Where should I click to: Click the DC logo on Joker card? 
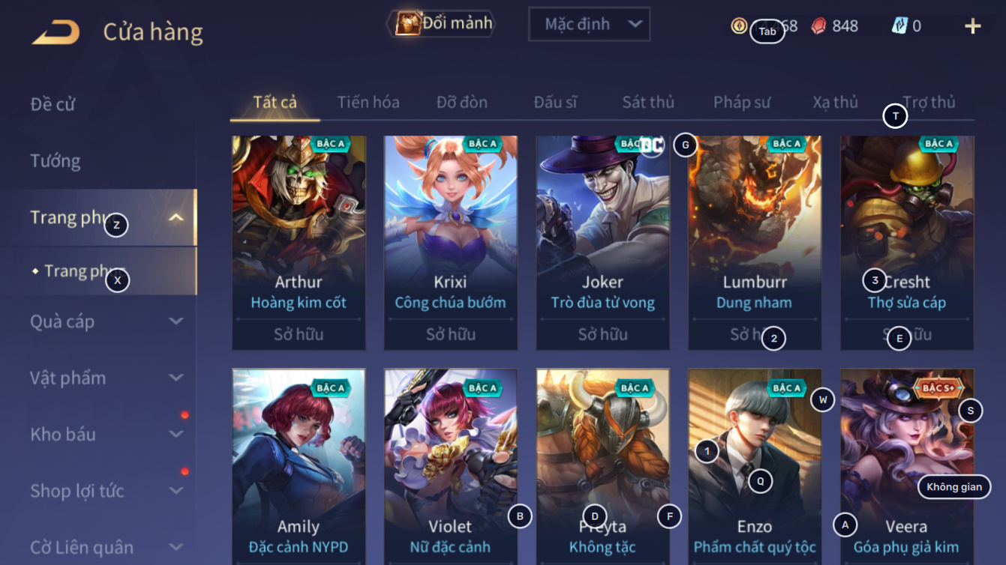[x=651, y=144]
